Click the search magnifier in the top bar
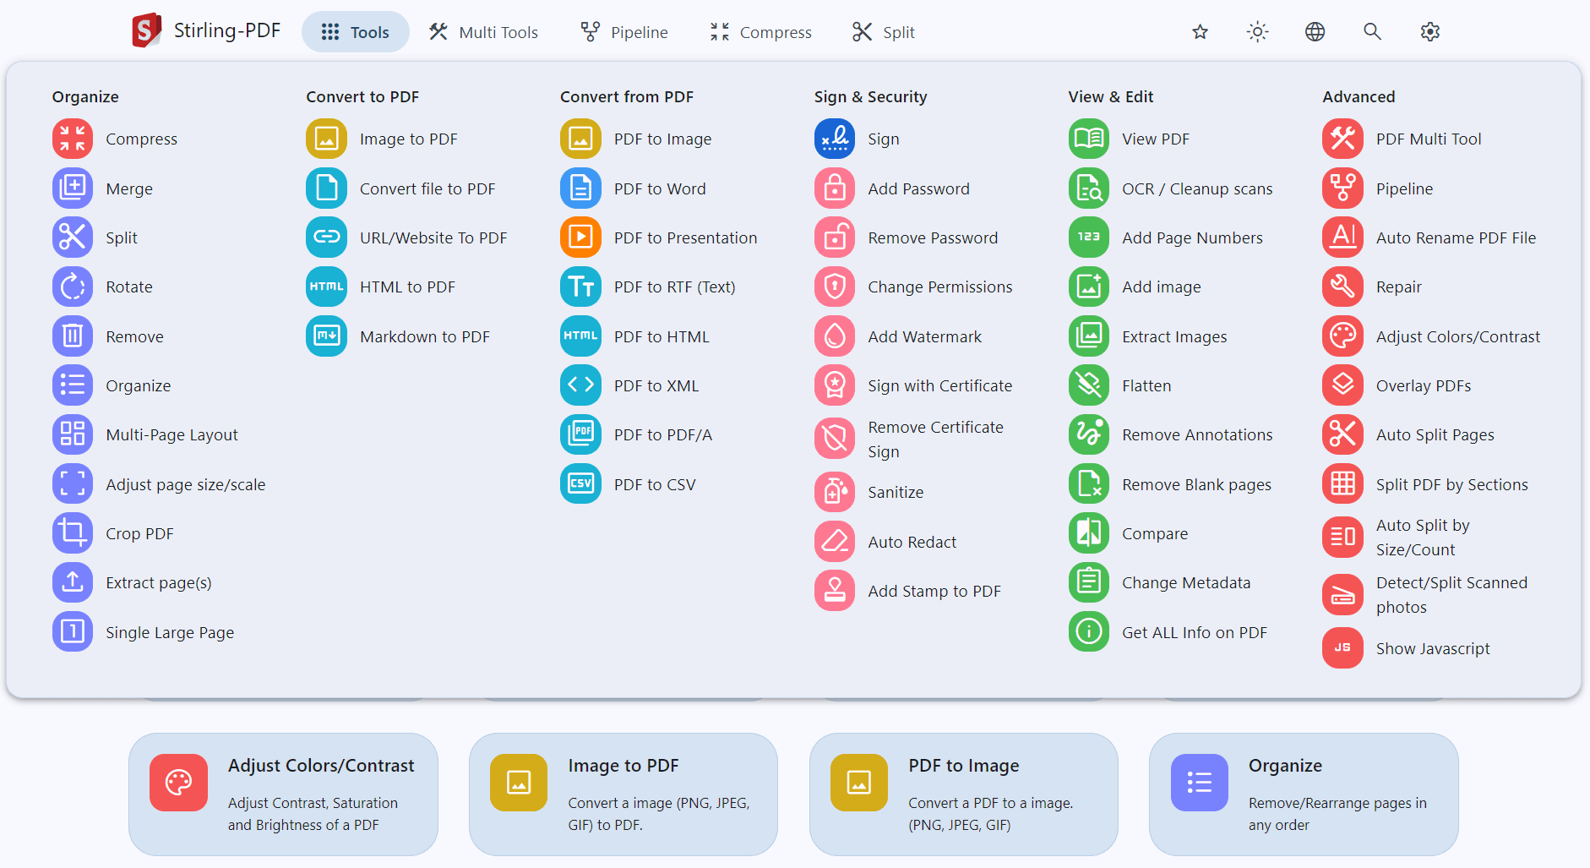 tap(1372, 31)
